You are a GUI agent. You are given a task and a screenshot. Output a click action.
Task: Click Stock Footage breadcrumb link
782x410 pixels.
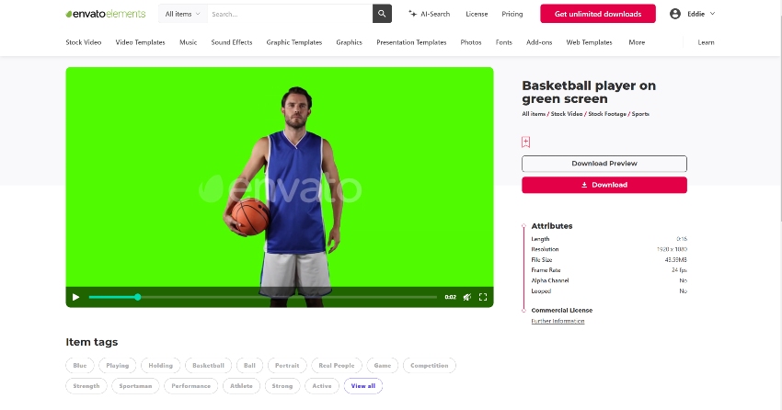[607, 114]
